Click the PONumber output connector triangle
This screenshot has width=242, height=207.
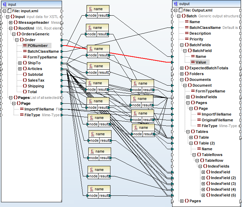[x=62, y=46]
